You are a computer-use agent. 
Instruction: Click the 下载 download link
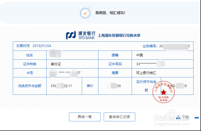pos(186,117)
